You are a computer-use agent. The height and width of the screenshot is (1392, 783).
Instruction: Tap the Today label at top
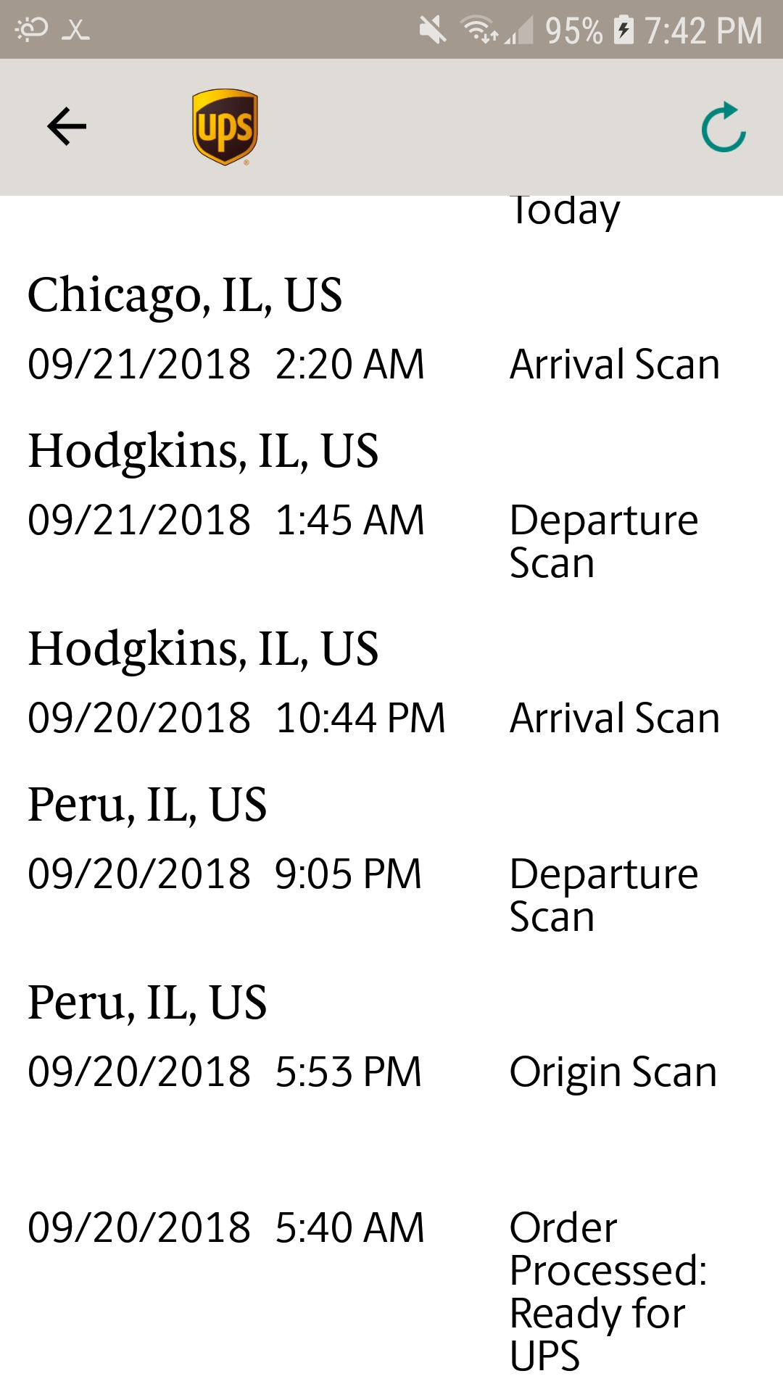[565, 212]
